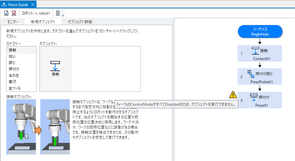This screenshot has height=161, width=295.
Task: Select the 新規オブジェクト tab
Action: [43, 22]
